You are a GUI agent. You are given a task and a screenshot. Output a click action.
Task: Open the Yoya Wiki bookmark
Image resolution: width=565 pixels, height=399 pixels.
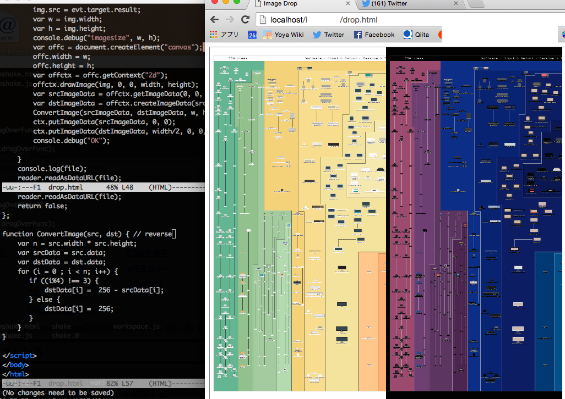tap(283, 35)
